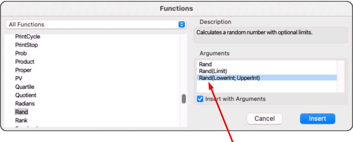Select the Product function
Image resolution: width=353 pixels, height=142 pixels.
[x=25, y=62]
